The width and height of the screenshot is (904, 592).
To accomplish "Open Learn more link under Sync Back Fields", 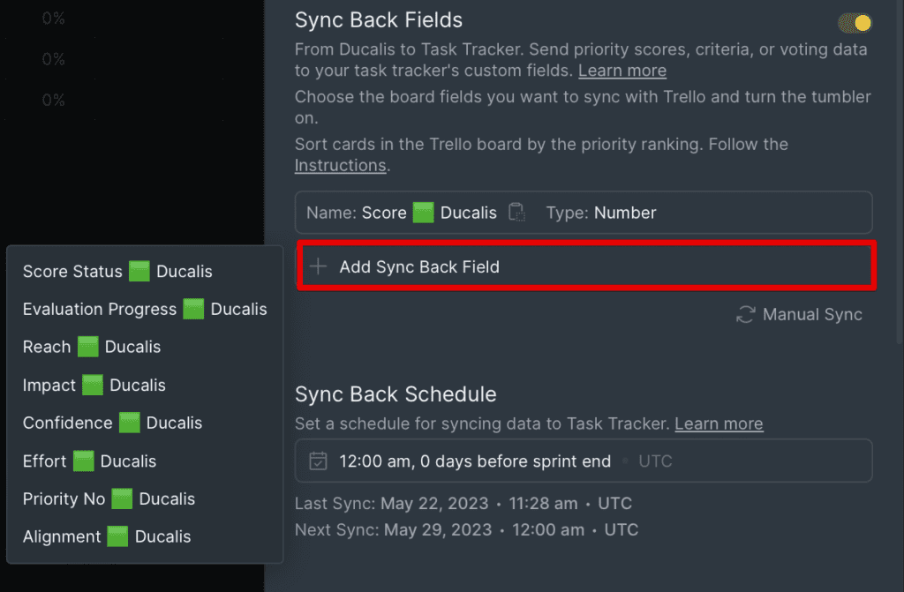I will pyautogui.click(x=622, y=71).
